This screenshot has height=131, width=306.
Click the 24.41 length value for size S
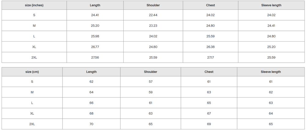[95, 15]
